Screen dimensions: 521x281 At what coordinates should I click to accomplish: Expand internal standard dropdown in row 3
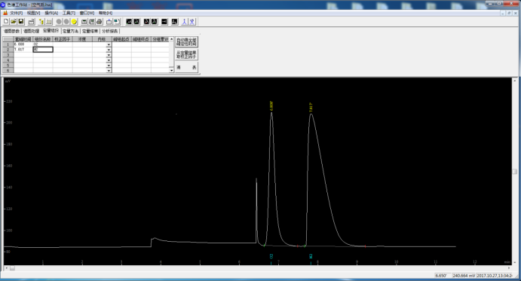pyautogui.click(x=109, y=55)
